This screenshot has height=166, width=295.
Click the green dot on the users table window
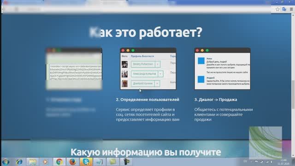133,50
